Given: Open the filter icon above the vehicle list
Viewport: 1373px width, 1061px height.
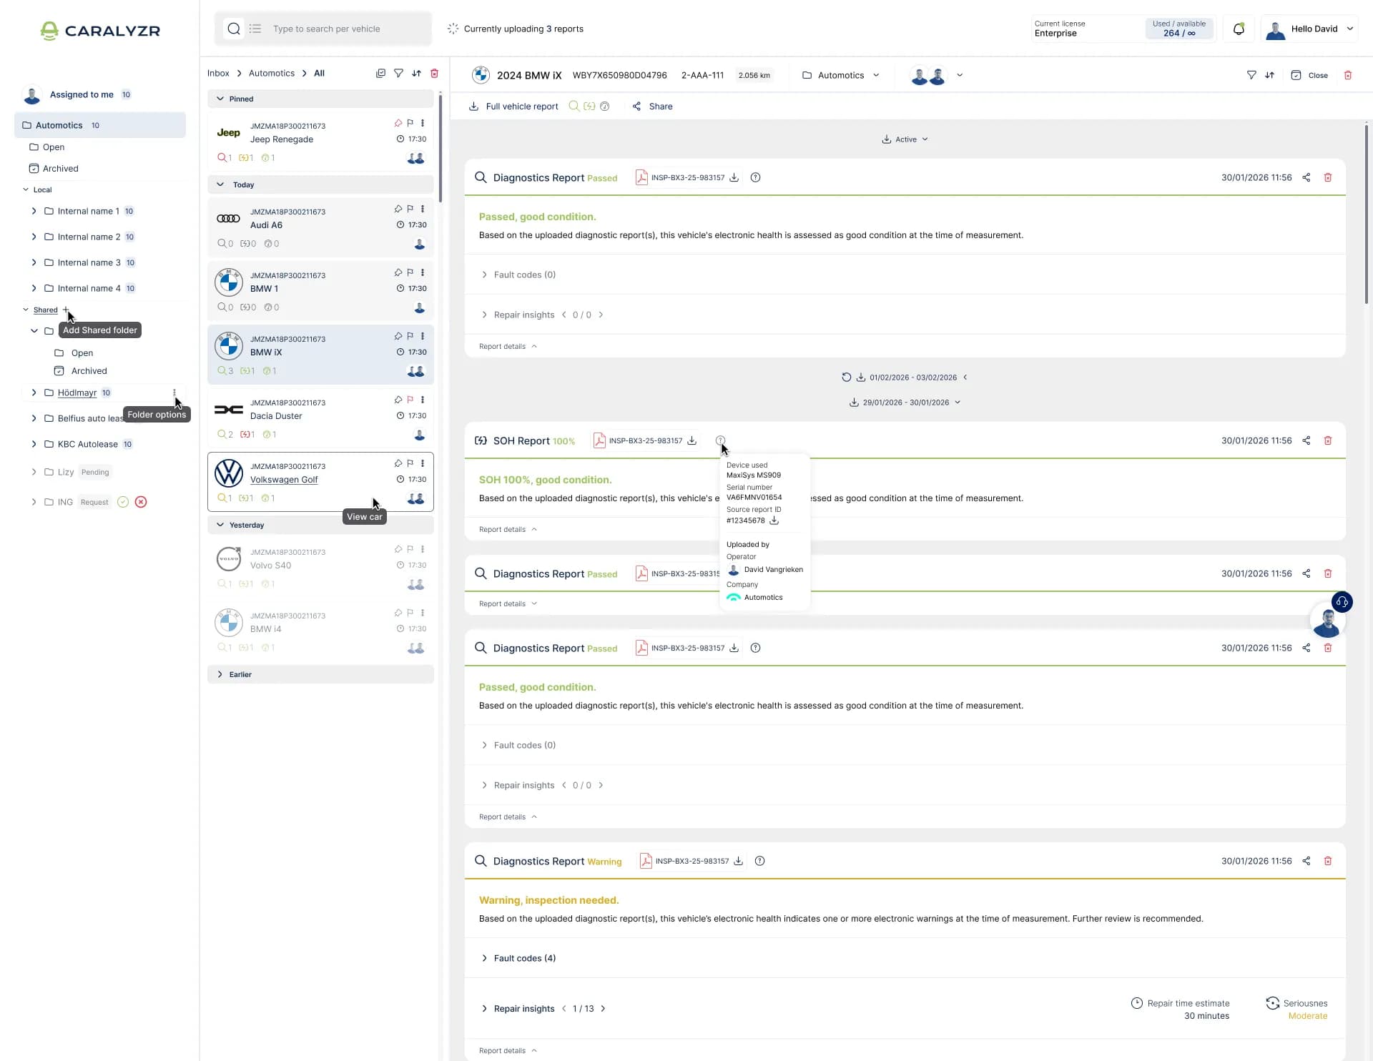Looking at the screenshot, I should (398, 73).
